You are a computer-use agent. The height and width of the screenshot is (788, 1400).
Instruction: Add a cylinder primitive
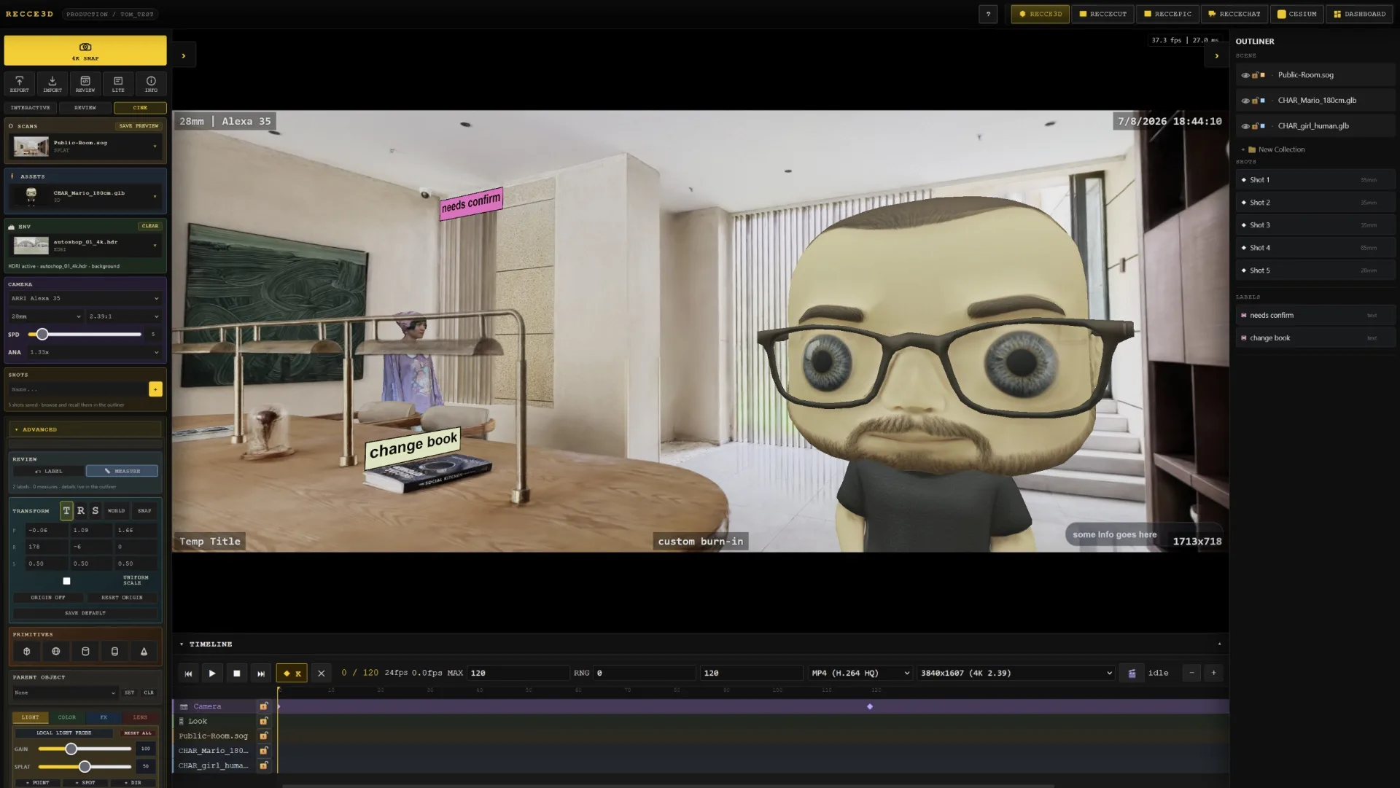click(85, 652)
